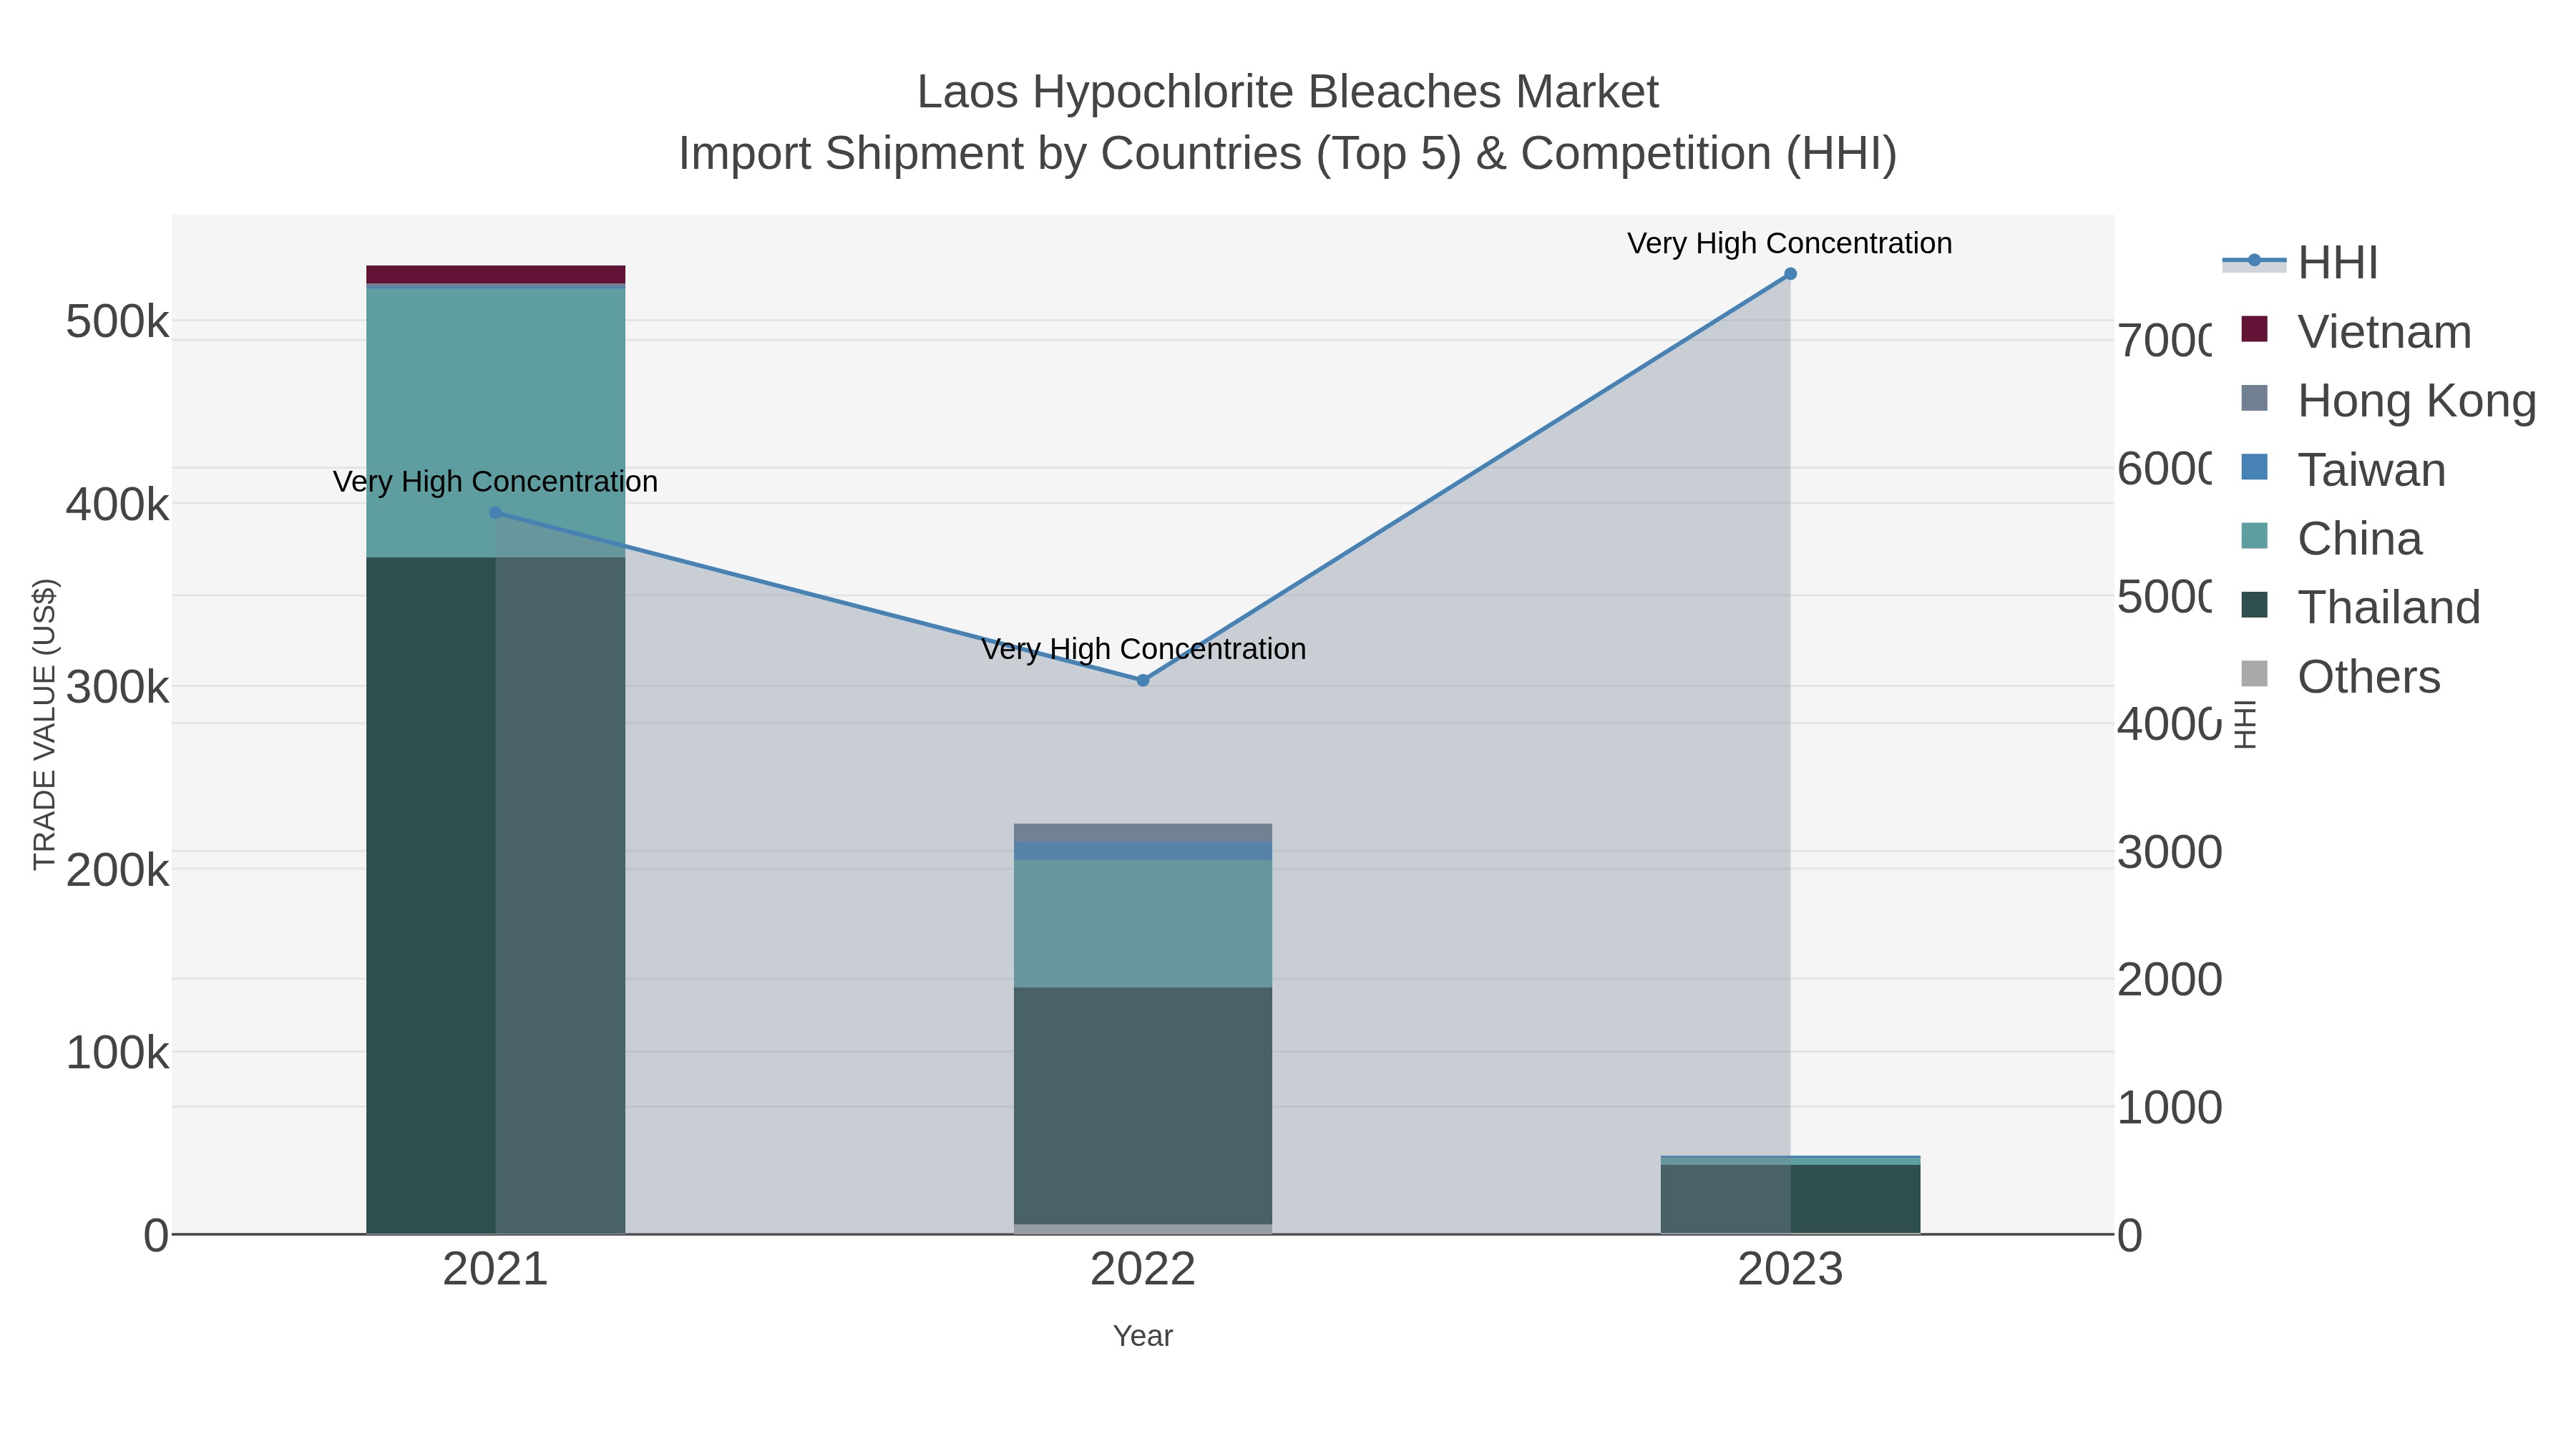Click the Taiwan blue legend swatch
The width and height of the screenshot is (2576, 1449).
[x=2255, y=467]
